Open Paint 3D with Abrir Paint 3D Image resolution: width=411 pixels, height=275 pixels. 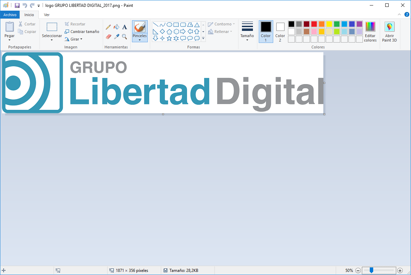[x=389, y=32]
